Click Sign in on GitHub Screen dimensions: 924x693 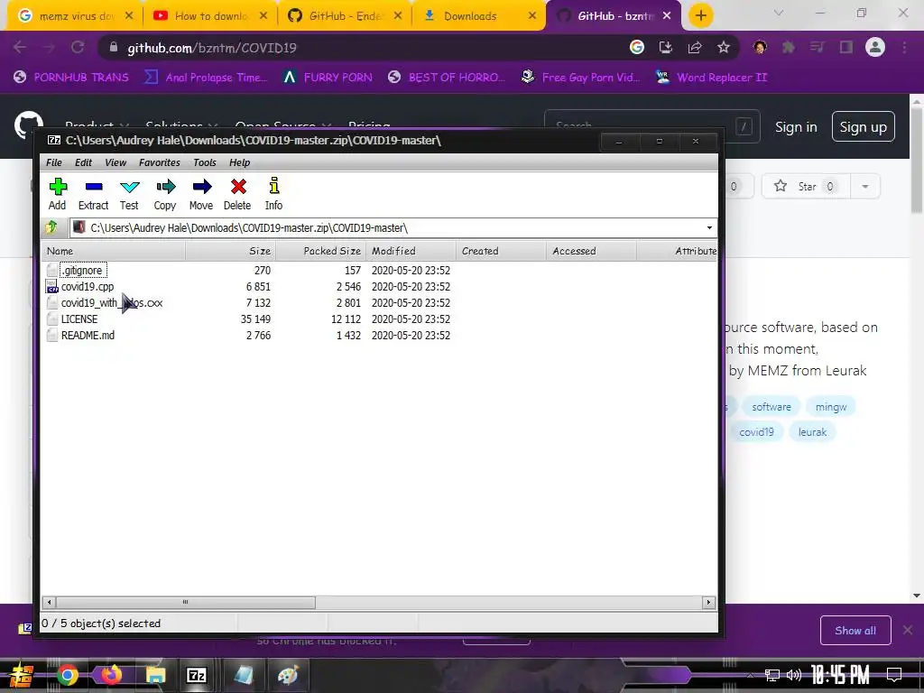point(796,126)
